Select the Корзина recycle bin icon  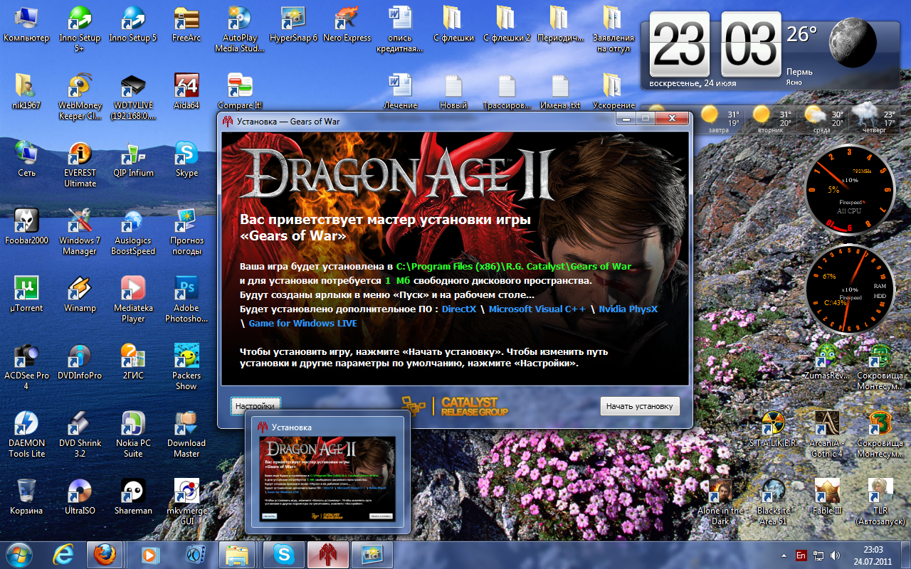[26, 496]
